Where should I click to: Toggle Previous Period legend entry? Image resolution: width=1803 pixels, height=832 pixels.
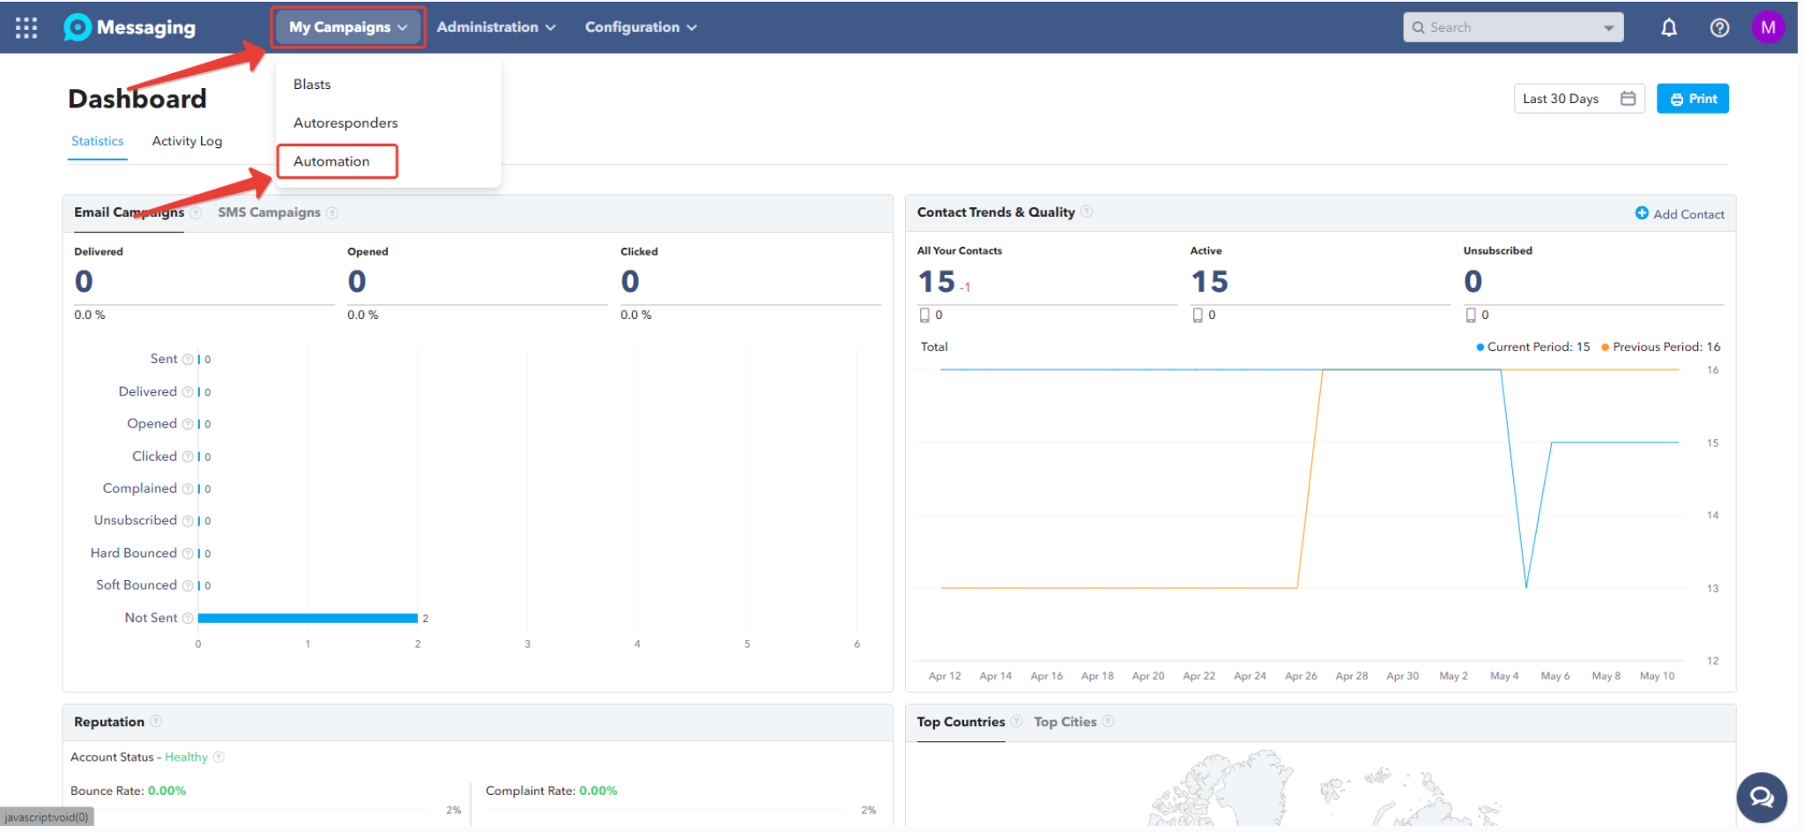[1660, 347]
